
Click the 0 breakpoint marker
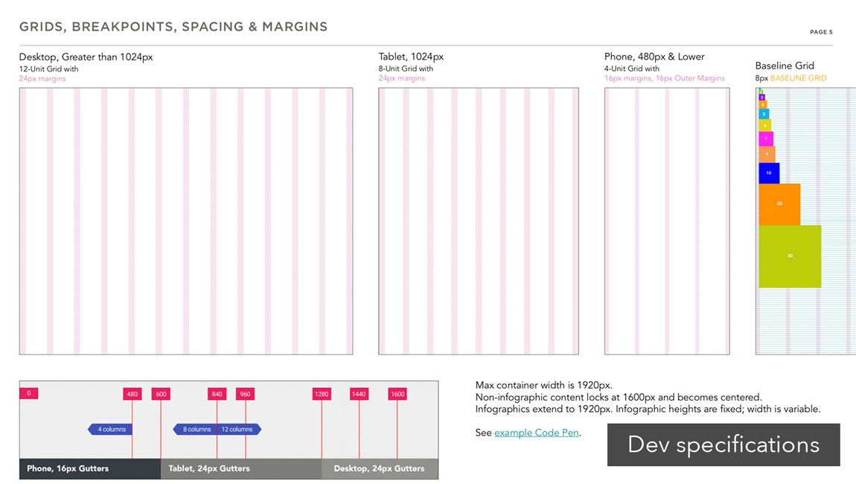[28, 393]
